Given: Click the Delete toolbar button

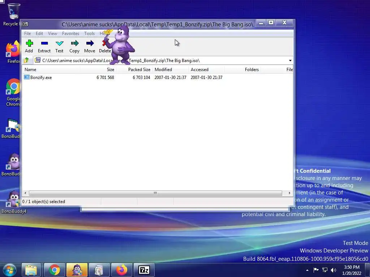Looking at the screenshot, I should pyautogui.click(x=105, y=46).
